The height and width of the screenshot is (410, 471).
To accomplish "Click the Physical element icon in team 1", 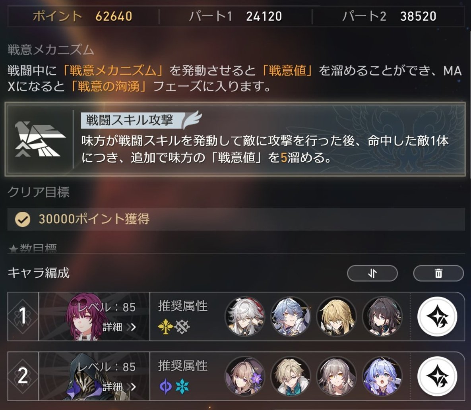I will click(x=182, y=327).
